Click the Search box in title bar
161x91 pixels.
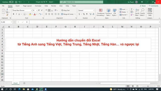[82, 2]
